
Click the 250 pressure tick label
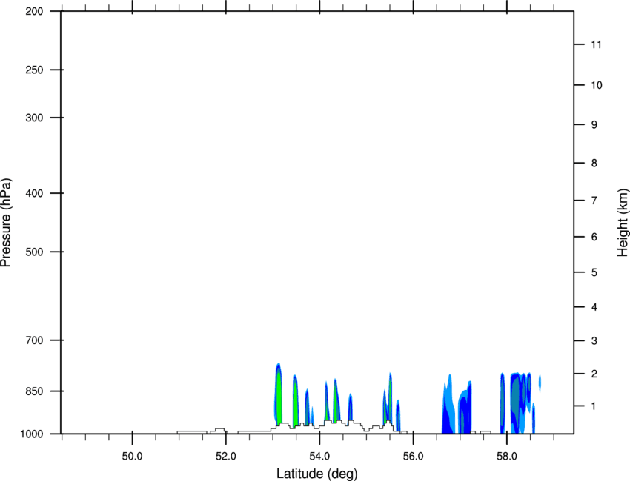point(34,70)
